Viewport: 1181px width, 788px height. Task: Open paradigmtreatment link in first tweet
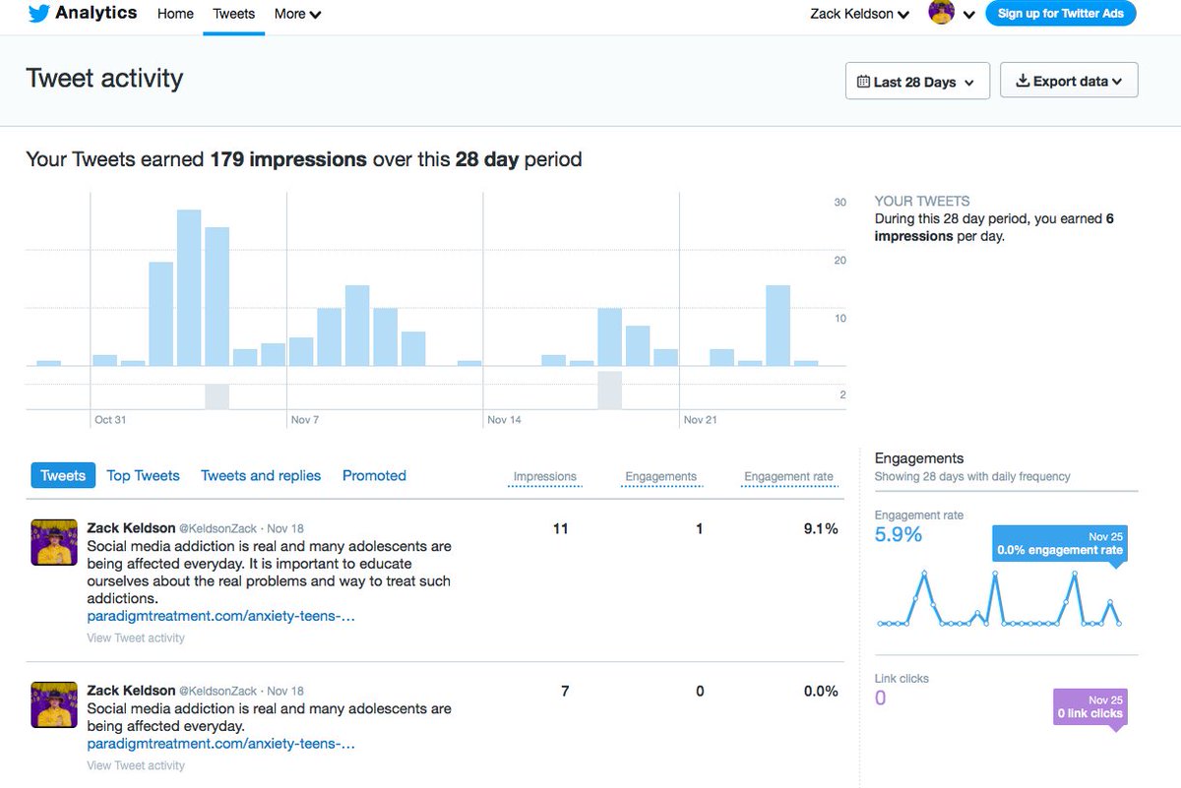220,616
